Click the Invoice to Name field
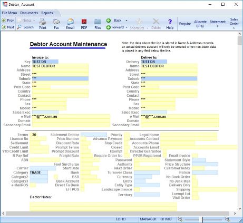Image resolution: width=243 pixels, height=223 pixels. click(x=60, y=66)
